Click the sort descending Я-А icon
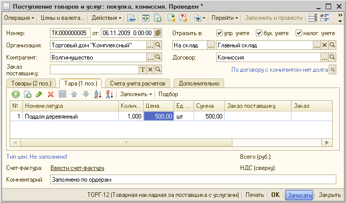The image size is (346, 203). (110, 94)
